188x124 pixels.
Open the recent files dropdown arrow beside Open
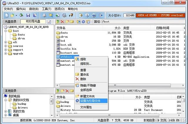[x=16, y=15]
